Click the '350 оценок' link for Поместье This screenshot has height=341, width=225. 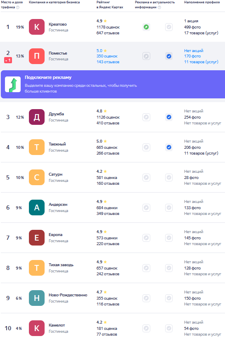point(107,56)
